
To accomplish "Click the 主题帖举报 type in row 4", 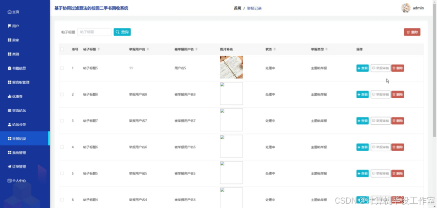I will [x=319, y=147].
